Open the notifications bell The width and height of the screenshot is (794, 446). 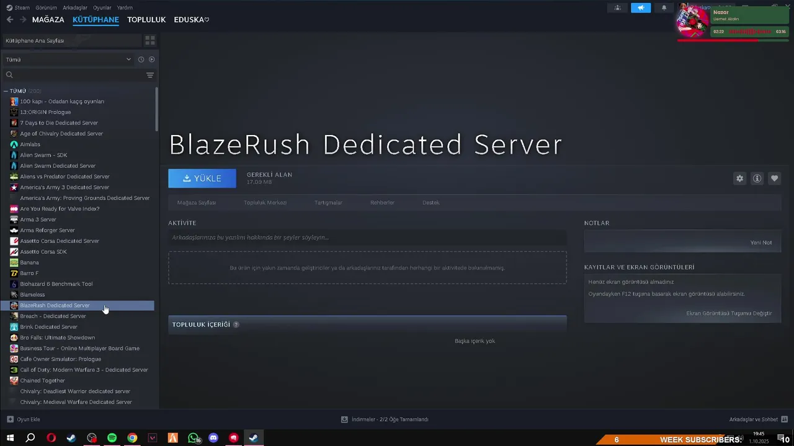point(664,7)
